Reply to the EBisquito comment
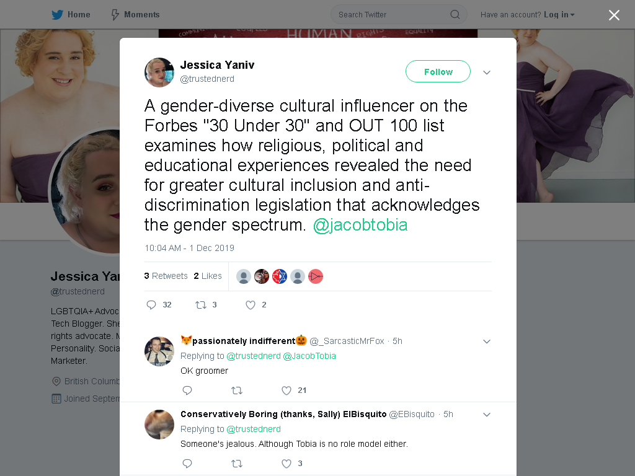This screenshot has width=635, height=476. [187, 464]
